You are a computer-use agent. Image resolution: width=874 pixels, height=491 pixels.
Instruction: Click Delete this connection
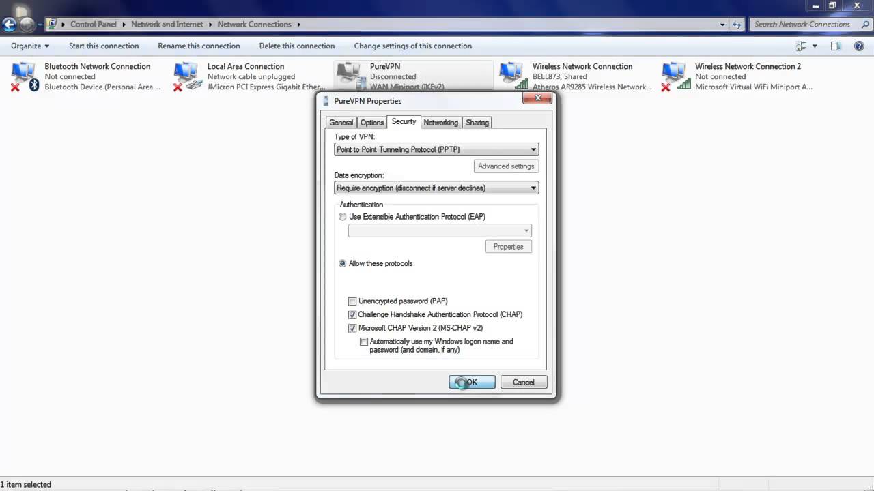click(297, 46)
